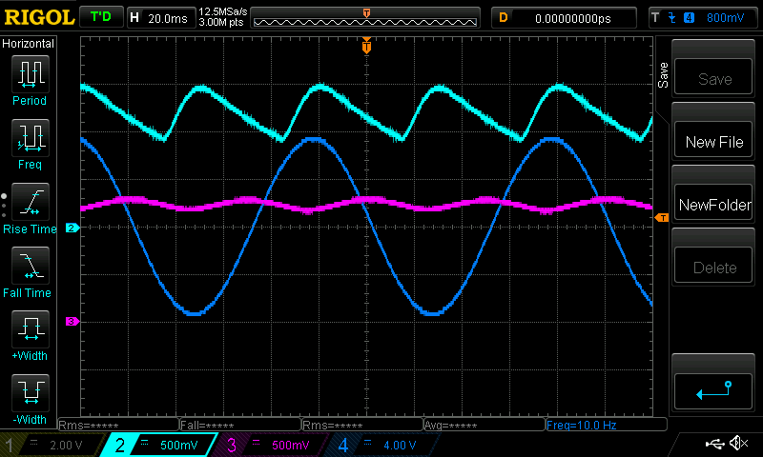Viewport: 763px width, 457px height.
Task: Create a New File
Action: 714,142
